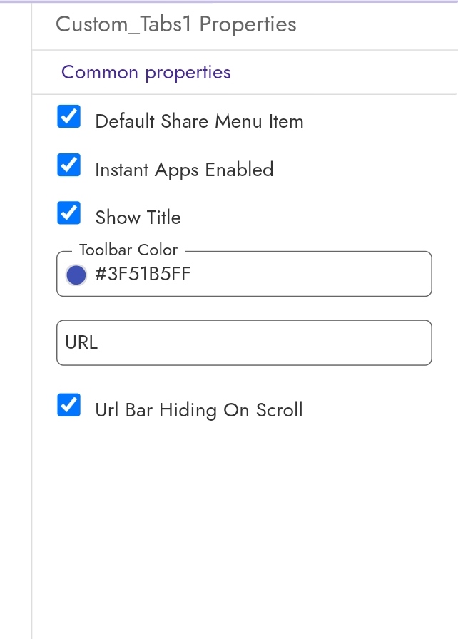Viewport: 458px width, 639px height.
Task: Uncheck the Default Share Menu Item checkbox
Action: pyautogui.click(x=69, y=116)
